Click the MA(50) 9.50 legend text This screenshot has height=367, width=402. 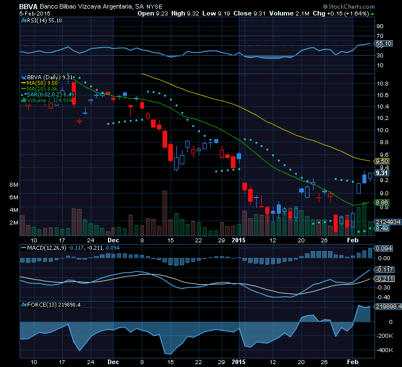[x=42, y=83]
